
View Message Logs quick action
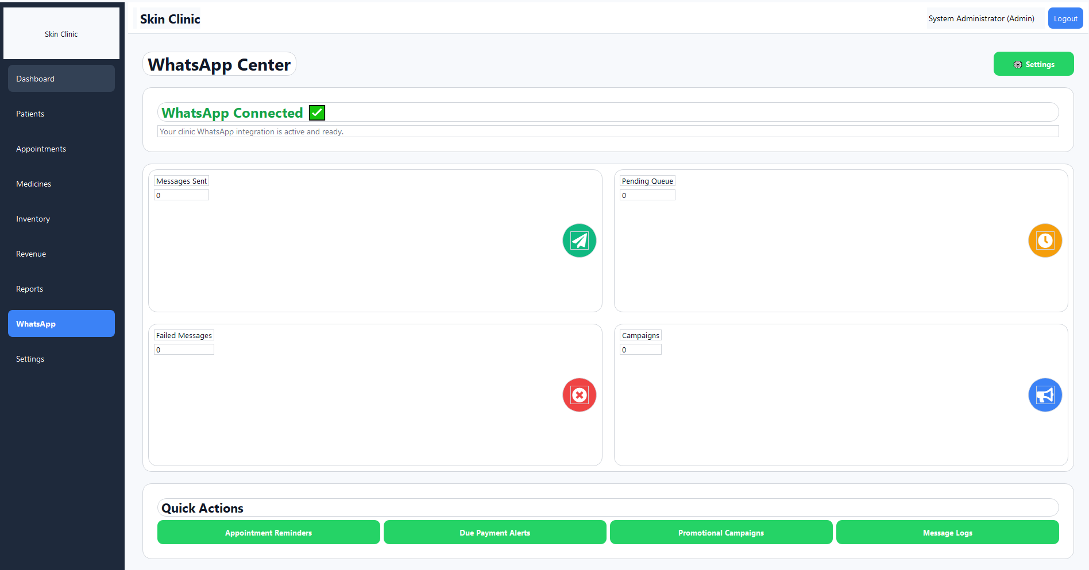point(948,533)
